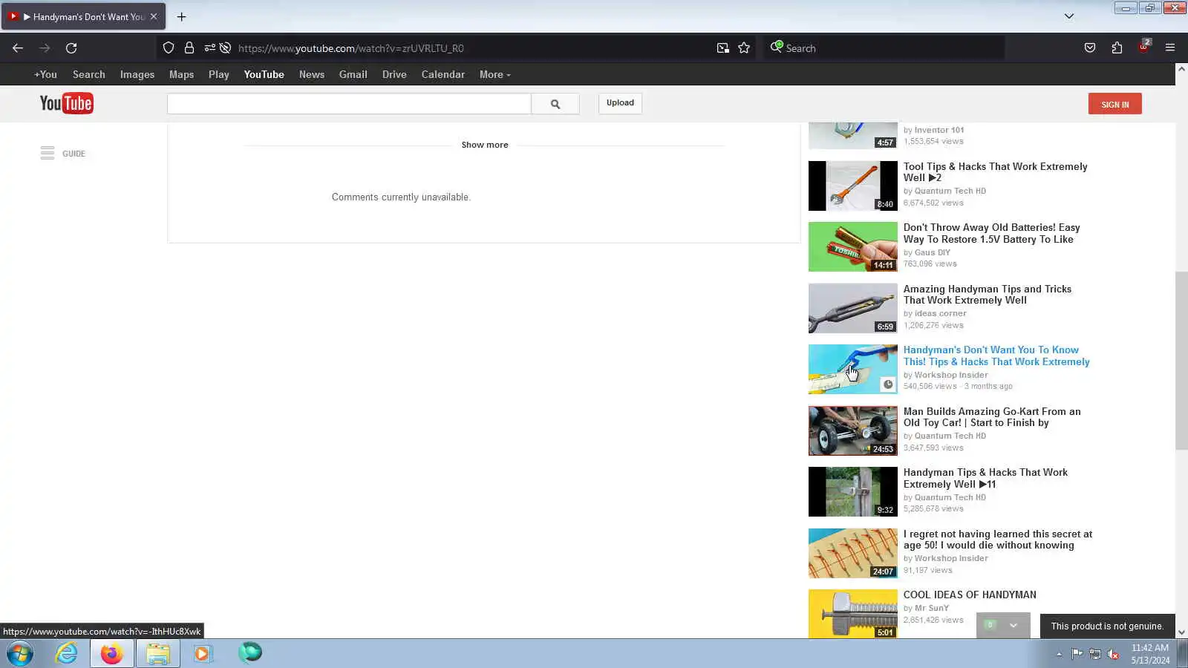
Task: Open 'I regret not having learned this secret' title
Action: 998,540
